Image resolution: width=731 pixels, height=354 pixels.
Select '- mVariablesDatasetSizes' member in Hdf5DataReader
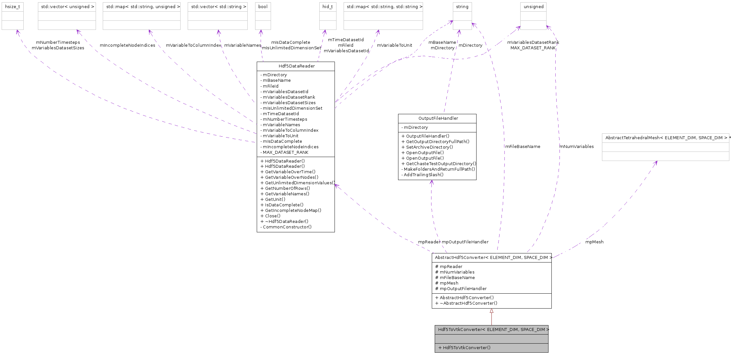288,103
